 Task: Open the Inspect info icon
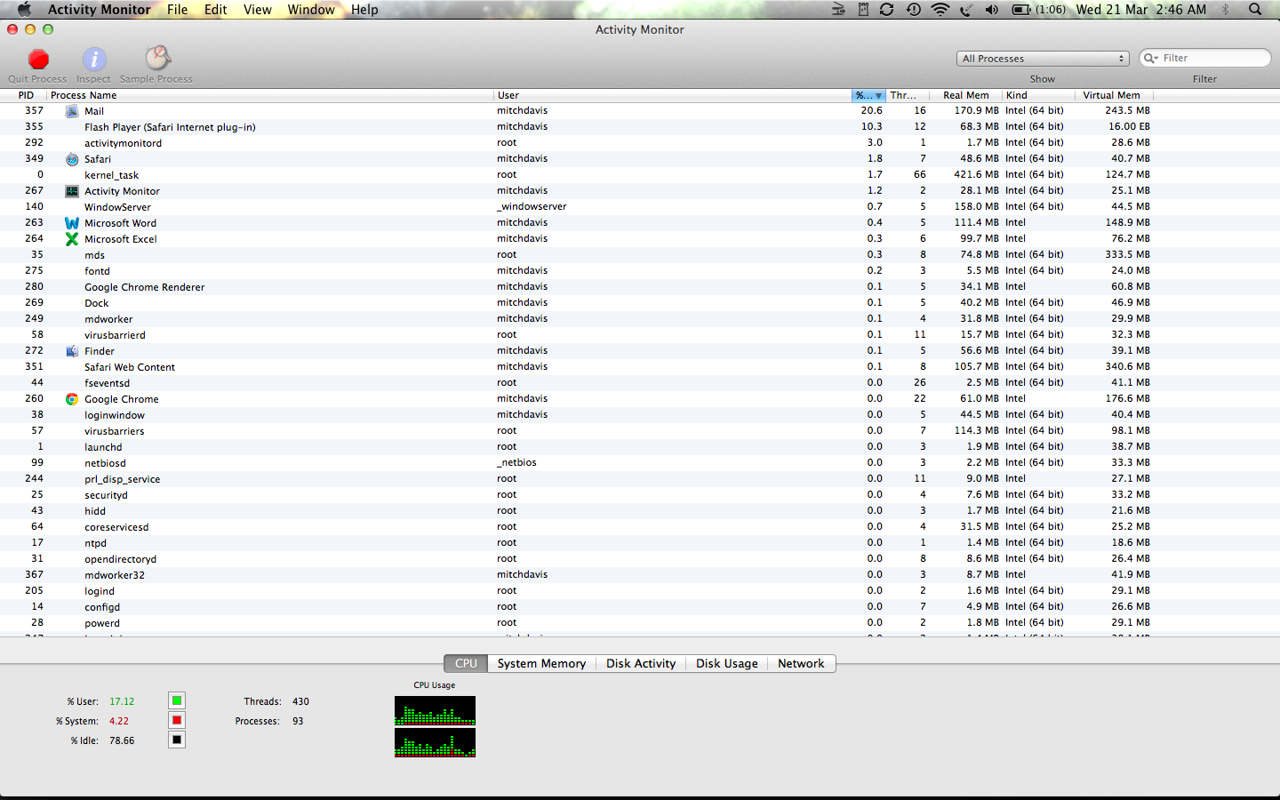[x=94, y=60]
